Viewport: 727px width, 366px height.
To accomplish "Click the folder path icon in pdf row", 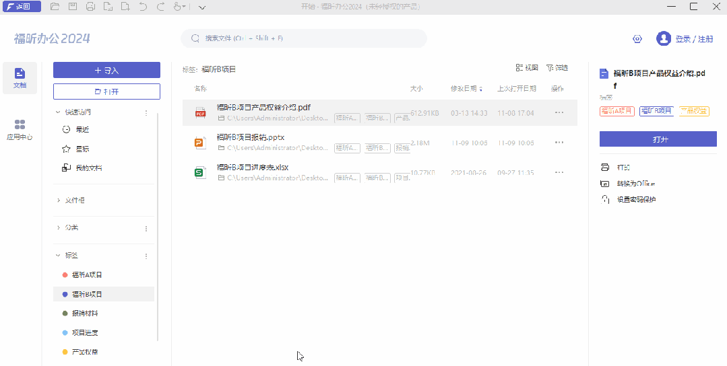I will (221, 118).
